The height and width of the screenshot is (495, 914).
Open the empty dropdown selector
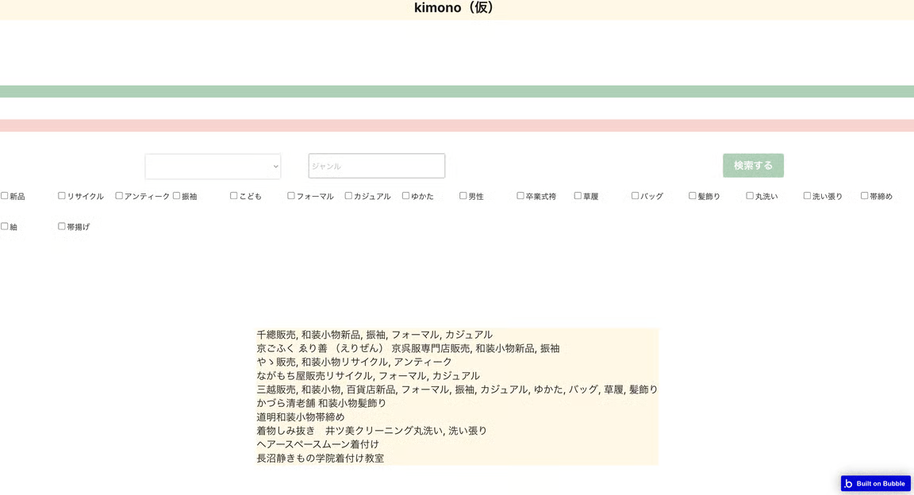(x=213, y=167)
